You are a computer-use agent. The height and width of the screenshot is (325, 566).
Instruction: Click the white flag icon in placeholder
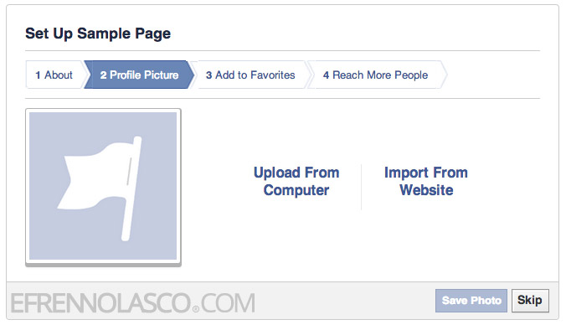100,188
